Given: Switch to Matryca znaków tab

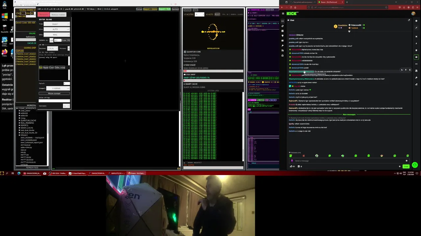Looking at the screenshot, I should tap(58, 14).
